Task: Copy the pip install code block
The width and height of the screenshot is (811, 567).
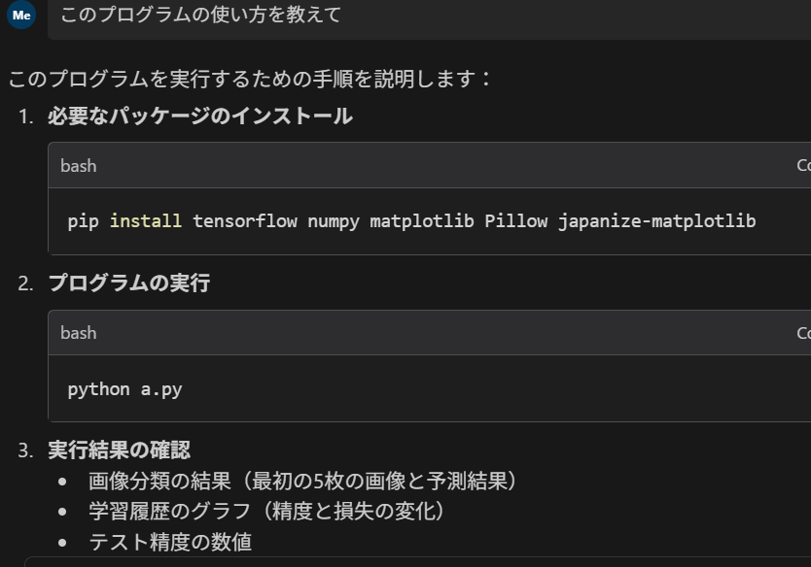Action: [803, 165]
